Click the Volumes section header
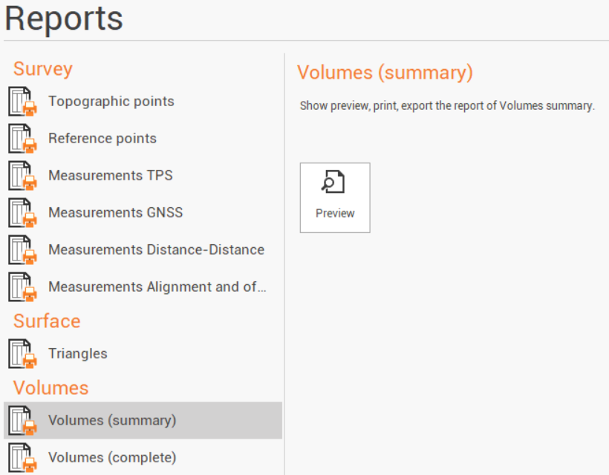Screen dimensions: 609x475 coord(51,387)
